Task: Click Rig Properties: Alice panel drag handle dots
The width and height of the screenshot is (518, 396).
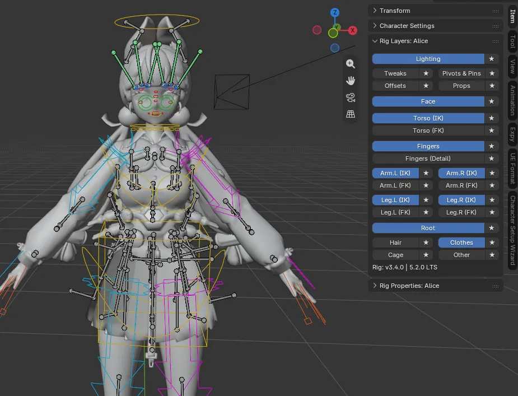Action: pyautogui.click(x=496, y=286)
